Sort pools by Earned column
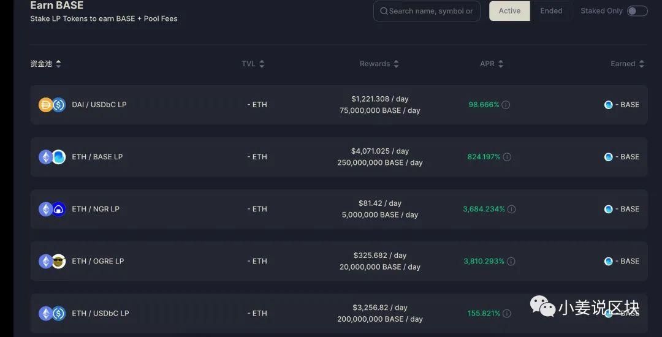Screen dimensions: 662x337 [627, 64]
